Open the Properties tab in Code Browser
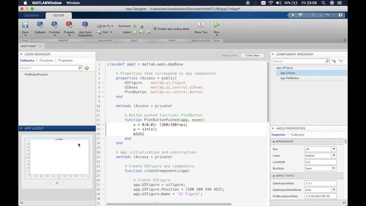366x206 pixels. 65,61
